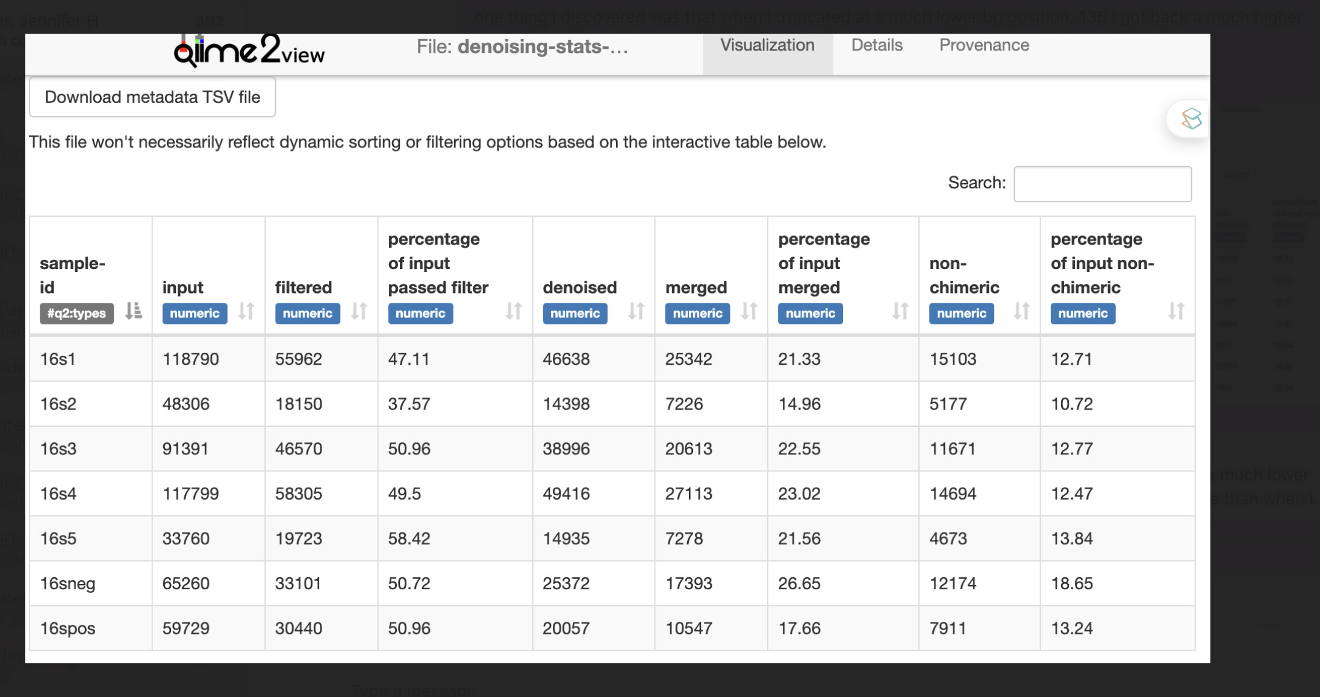This screenshot has width=1320, height=697.
Task: Sort table by sample-id column icon
Action: point(133,311)
